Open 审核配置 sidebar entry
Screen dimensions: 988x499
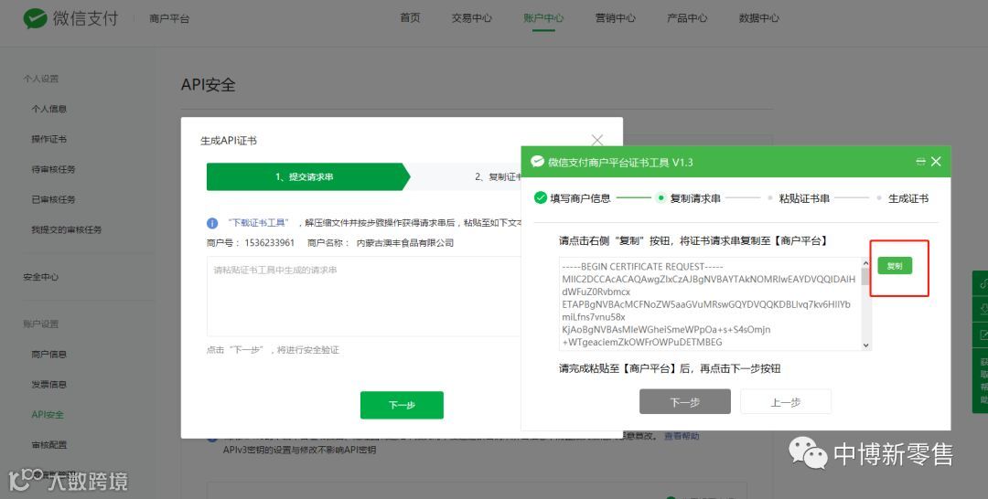tap(49, 445)
